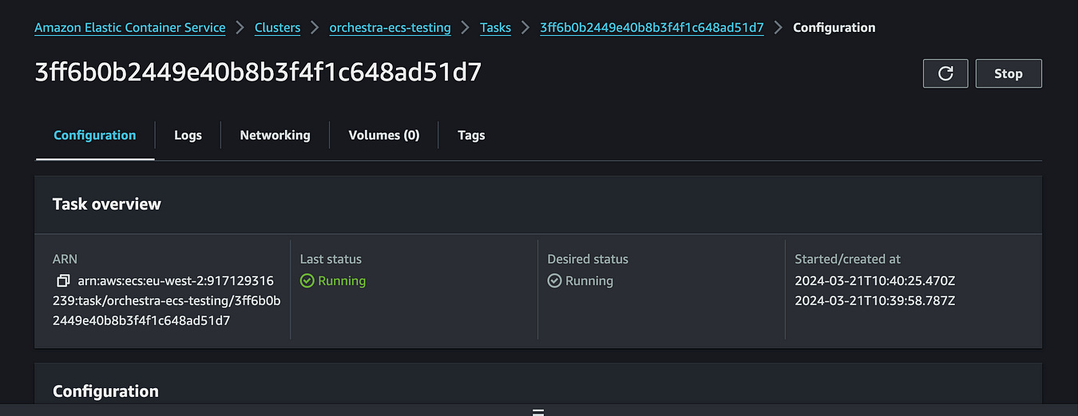1078x416 pixels.
Task: Select the Tags tab
Action: pyautogui.click(x=471, y=135)
